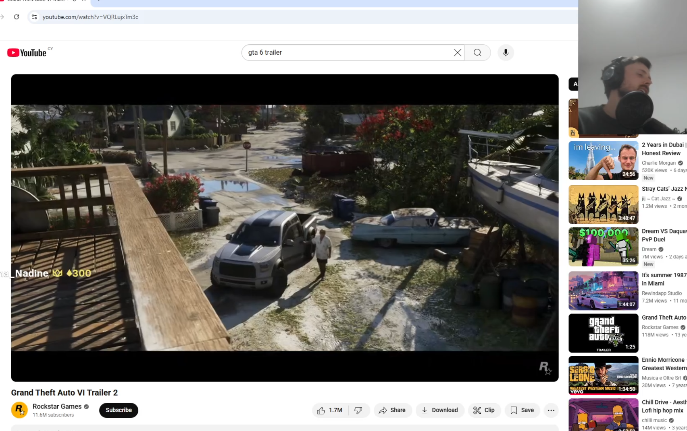Open the Ennio Morricone Greatest Western thumbnail

pyautogui.click(x=603, y=375)
